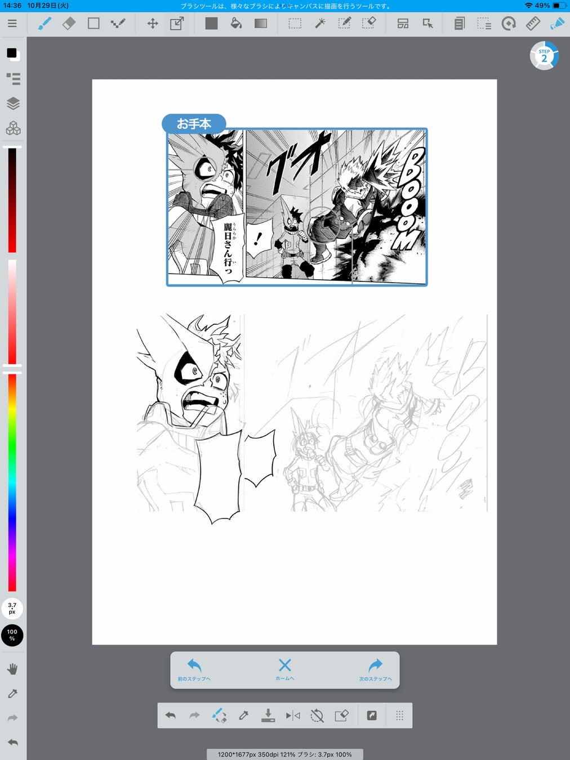This screenshot has height=760, width=570.
Task: Select Eyedropper in bottom shortcut bar
Action: 243,716
